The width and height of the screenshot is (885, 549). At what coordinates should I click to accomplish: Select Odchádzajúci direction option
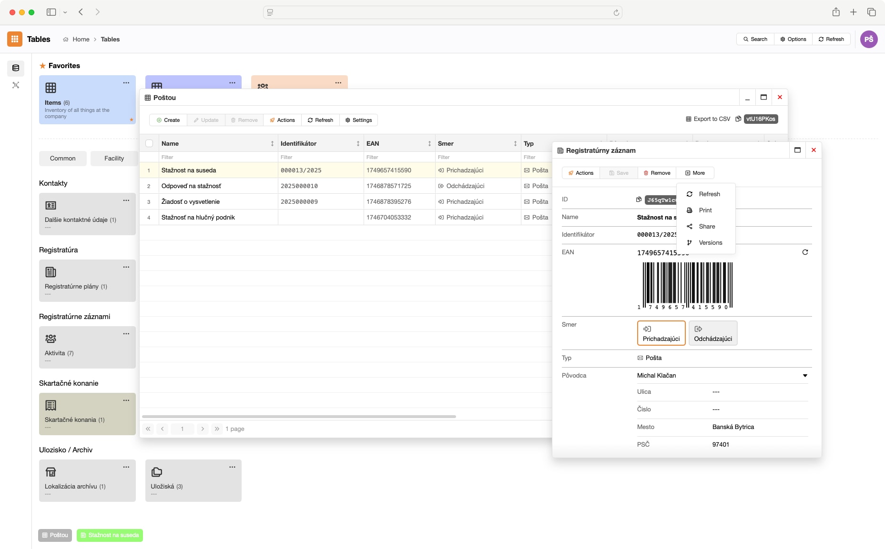click(712, 333)
